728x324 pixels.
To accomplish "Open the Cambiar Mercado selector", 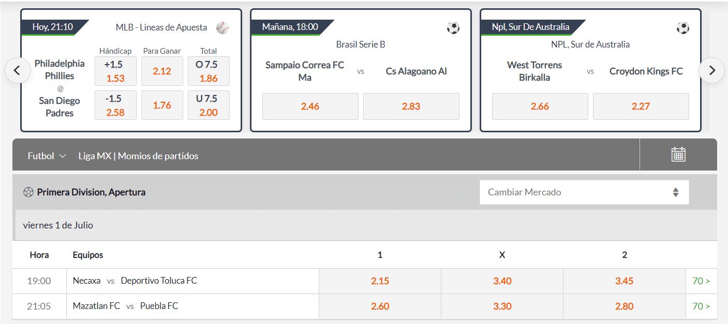I will (584, 191).
